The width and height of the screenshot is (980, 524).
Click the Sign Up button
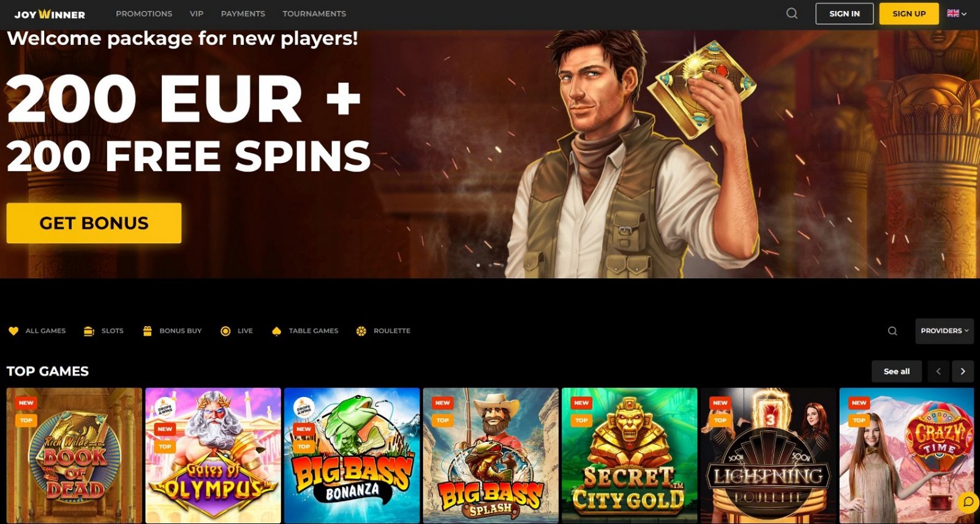pyautogui.click(x=909, y=13)
